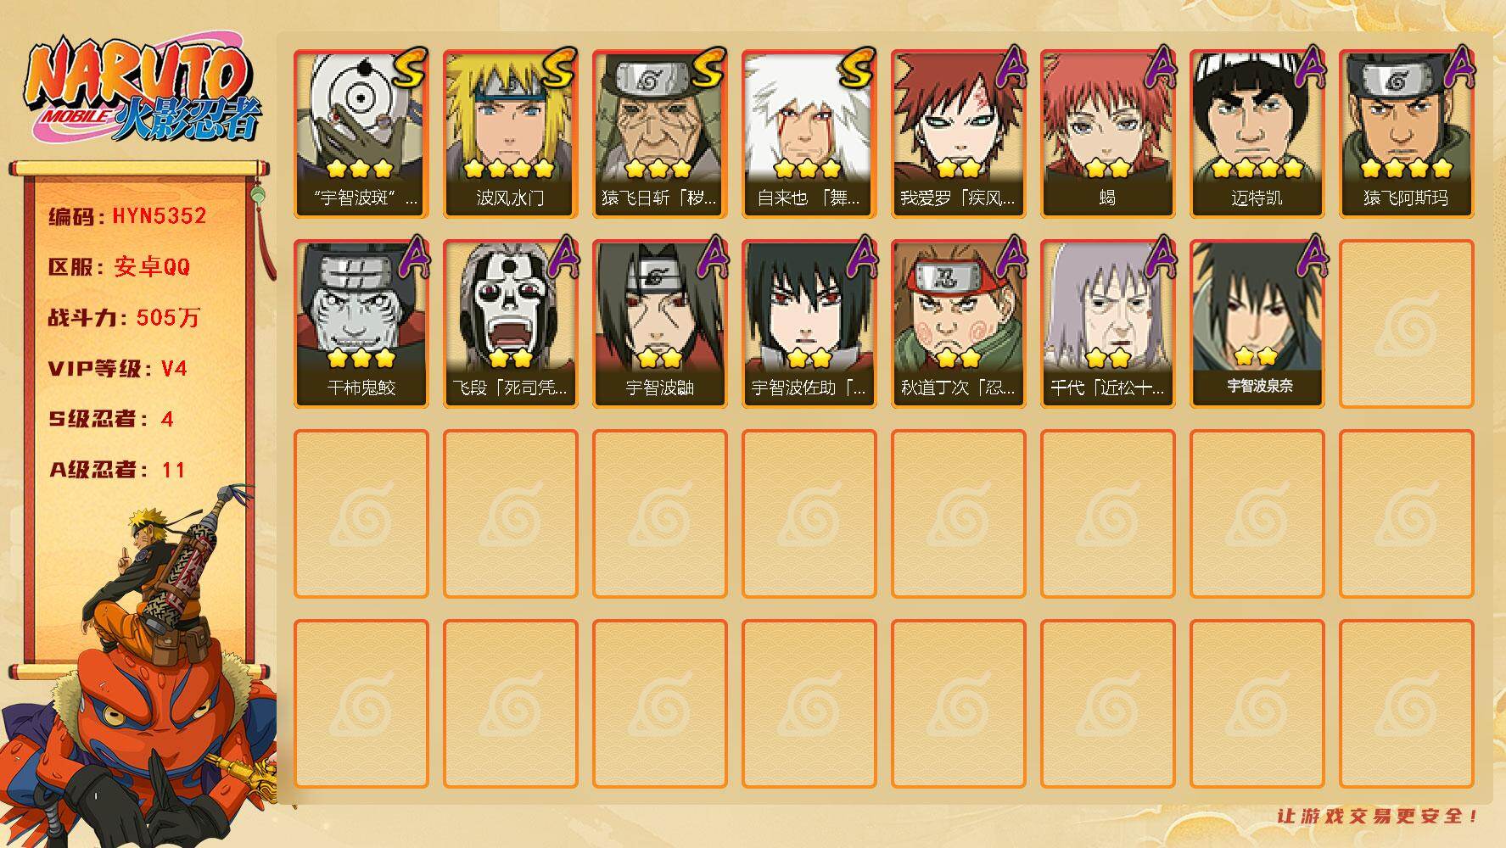Click the A rank badge on 迈特凯
The image size is (1506, 848).
tap(1307, 68)
